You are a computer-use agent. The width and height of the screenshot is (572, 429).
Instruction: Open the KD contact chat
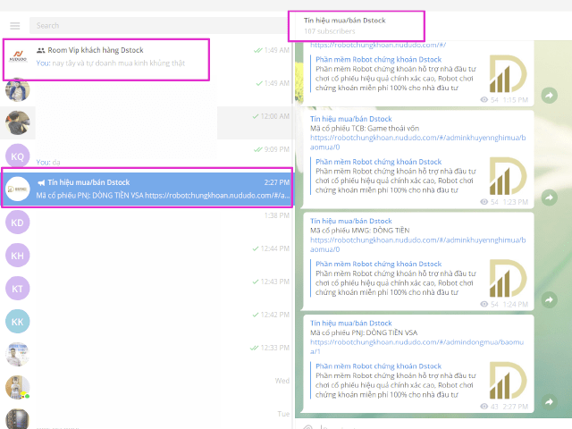[146, 223]
